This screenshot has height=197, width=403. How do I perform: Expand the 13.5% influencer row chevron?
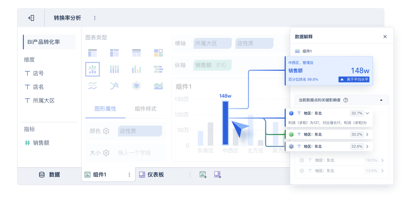pos(382,171)
